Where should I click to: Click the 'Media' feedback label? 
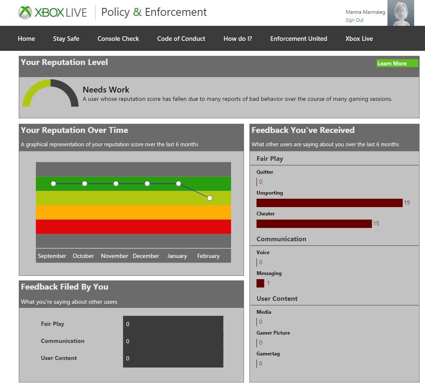[x=264, y=312]
